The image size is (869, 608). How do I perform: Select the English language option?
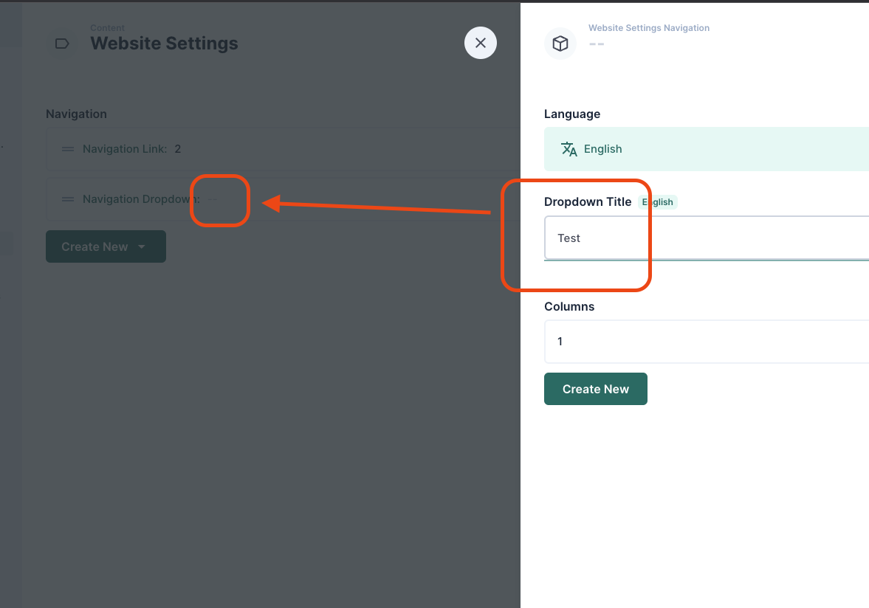pyautogui.click(x=706, y=149)
